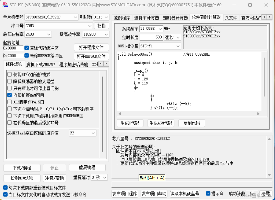The height and width of the screenshot is (200, 275).
Task: Click the STC-ISP title bar icon
Action: (5, 5)
